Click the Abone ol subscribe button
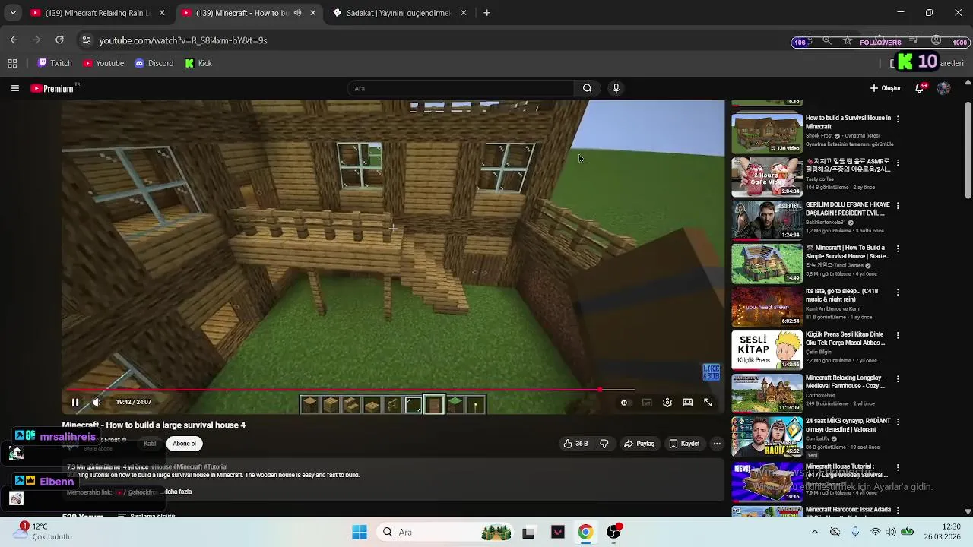Image resolution: width=973 pixels, height=547 pixels. click(x=184, y=444)
